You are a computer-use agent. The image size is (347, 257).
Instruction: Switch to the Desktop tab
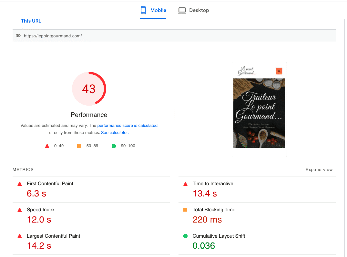click(194, 10)
